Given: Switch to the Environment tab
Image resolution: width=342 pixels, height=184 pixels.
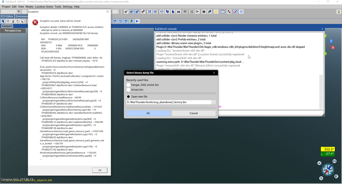Looking at the screenshot, I should click(x=21, y=16).
